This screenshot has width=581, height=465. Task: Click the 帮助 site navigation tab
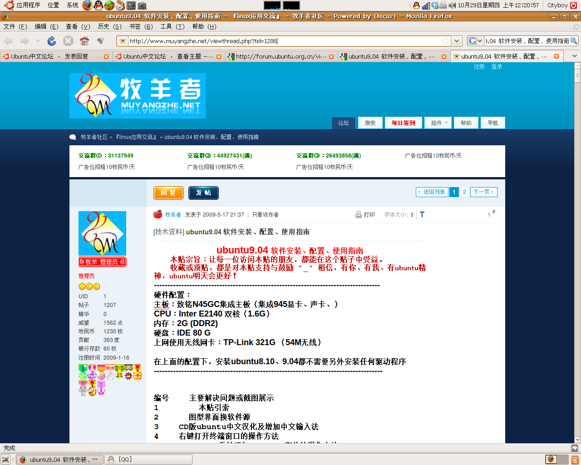(x=466, y=123)
